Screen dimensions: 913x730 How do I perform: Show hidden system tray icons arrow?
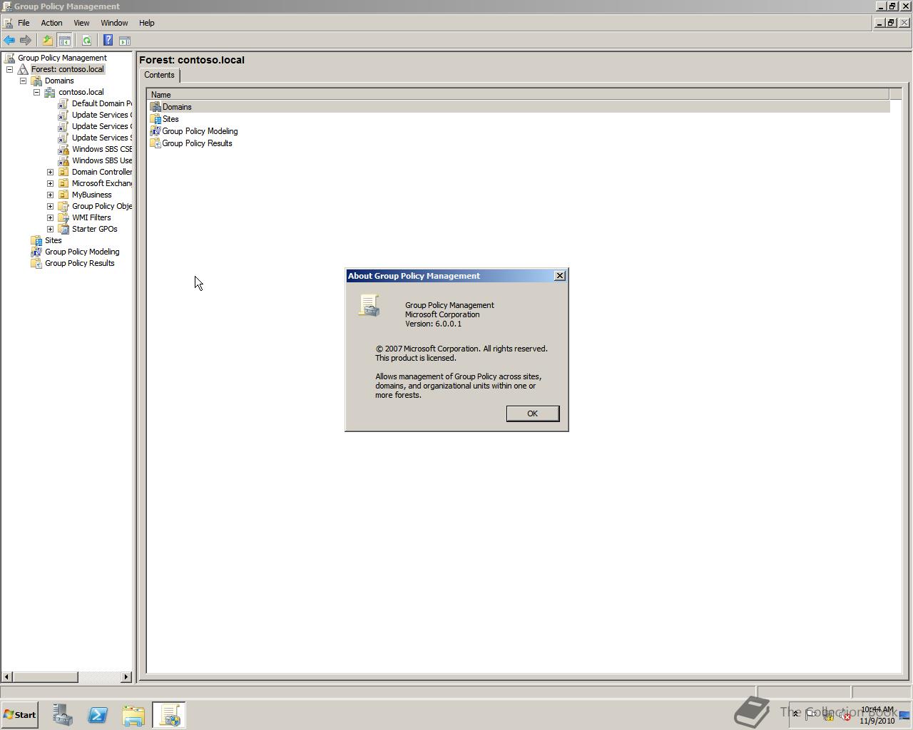pos(796,714)
